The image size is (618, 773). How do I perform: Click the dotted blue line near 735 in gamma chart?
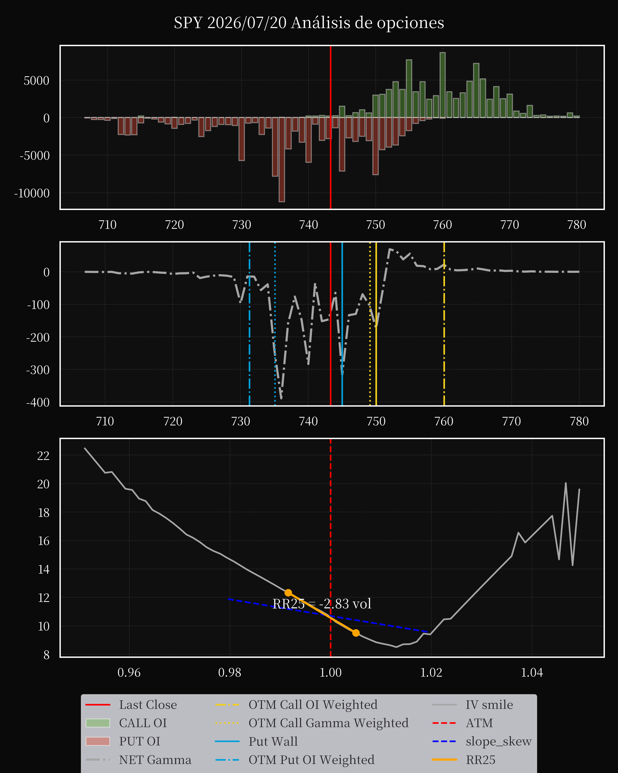coord(275,324)
